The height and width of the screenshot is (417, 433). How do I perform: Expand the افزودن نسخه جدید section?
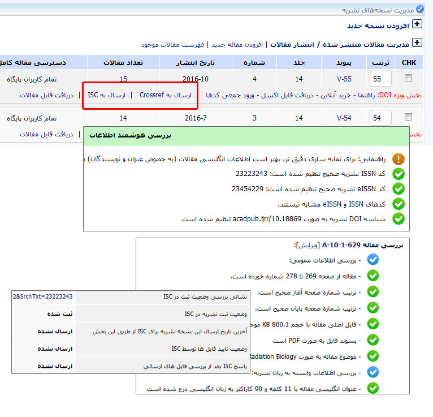(x=417, y=24)
